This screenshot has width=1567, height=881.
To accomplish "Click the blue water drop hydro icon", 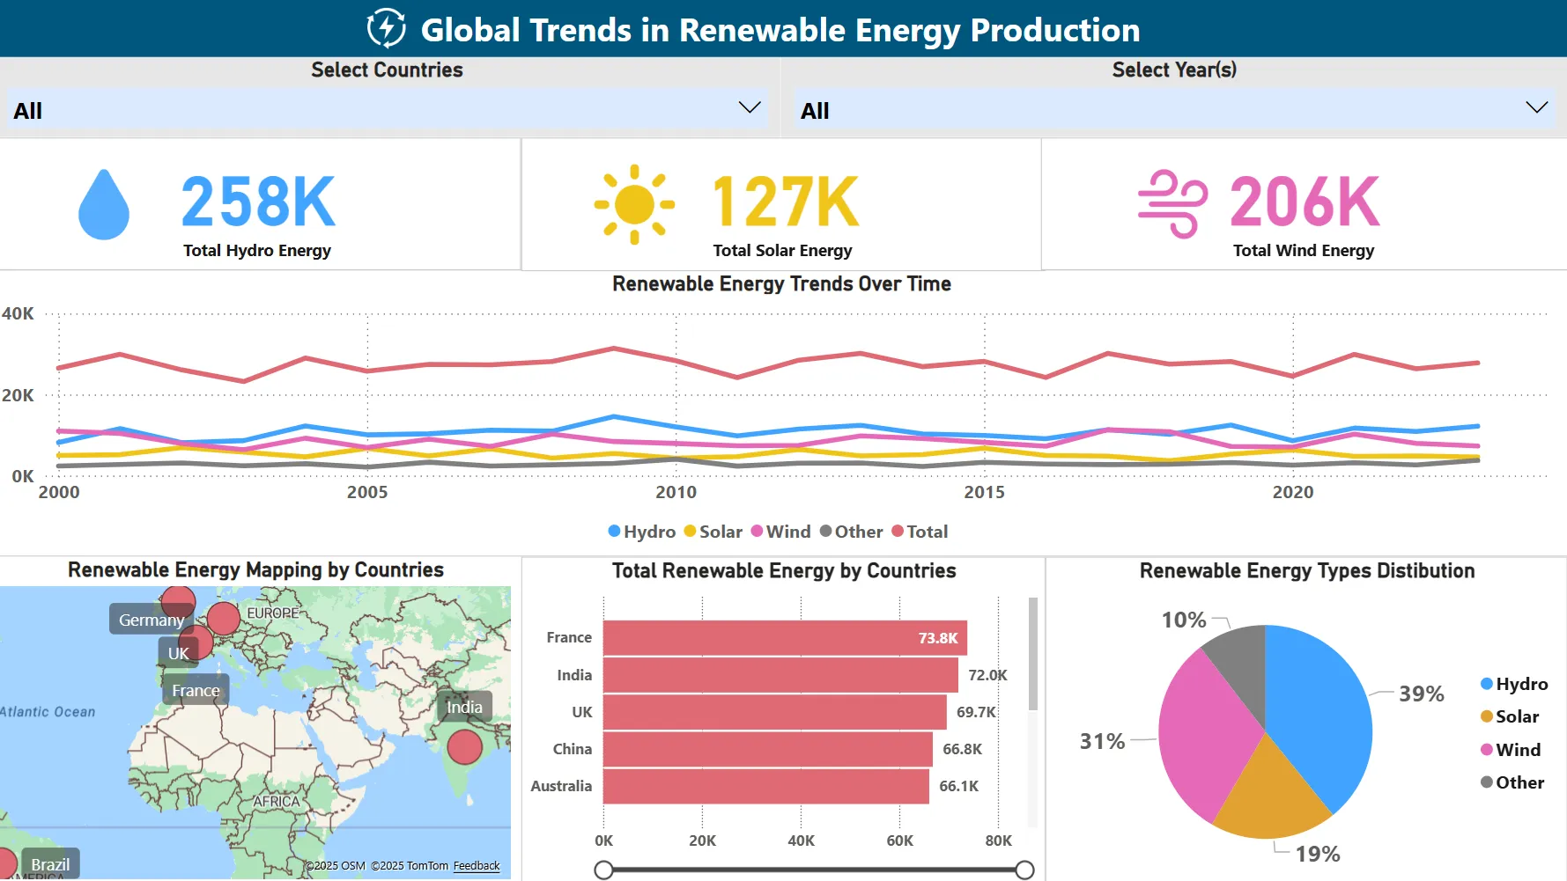I will click(x=104, y=206).
